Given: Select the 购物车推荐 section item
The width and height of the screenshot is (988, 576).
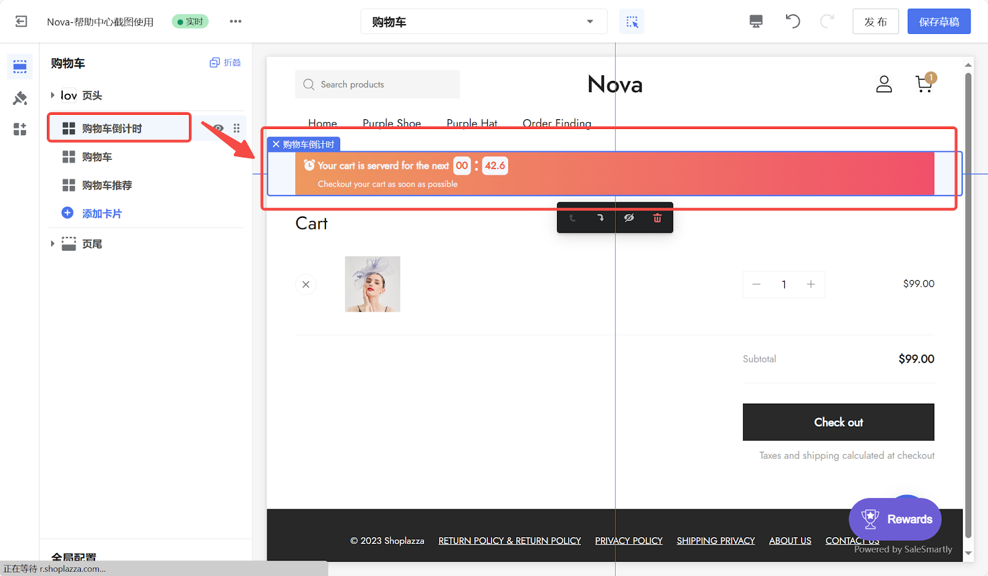Looking at the screenshot, I should pyautogui.click(x=107, y=185).
